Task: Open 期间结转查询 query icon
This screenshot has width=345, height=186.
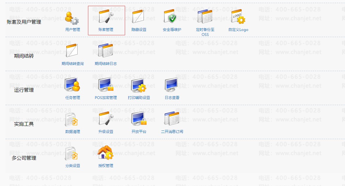Action: (x=72, y=50)
